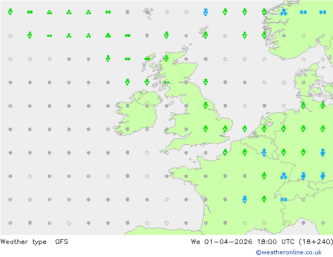
Task: Select green two-dot rain symbol second in top row
Action: pos(30,12)
